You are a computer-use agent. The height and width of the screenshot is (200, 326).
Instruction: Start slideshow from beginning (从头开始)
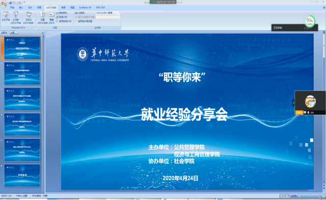[6, 17]
